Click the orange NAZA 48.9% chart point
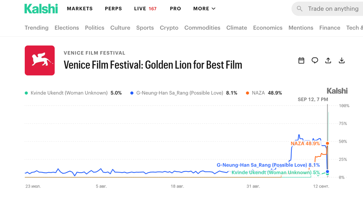Image resolution: width=363 pixels, height=197 pixels. pos(327,144)
